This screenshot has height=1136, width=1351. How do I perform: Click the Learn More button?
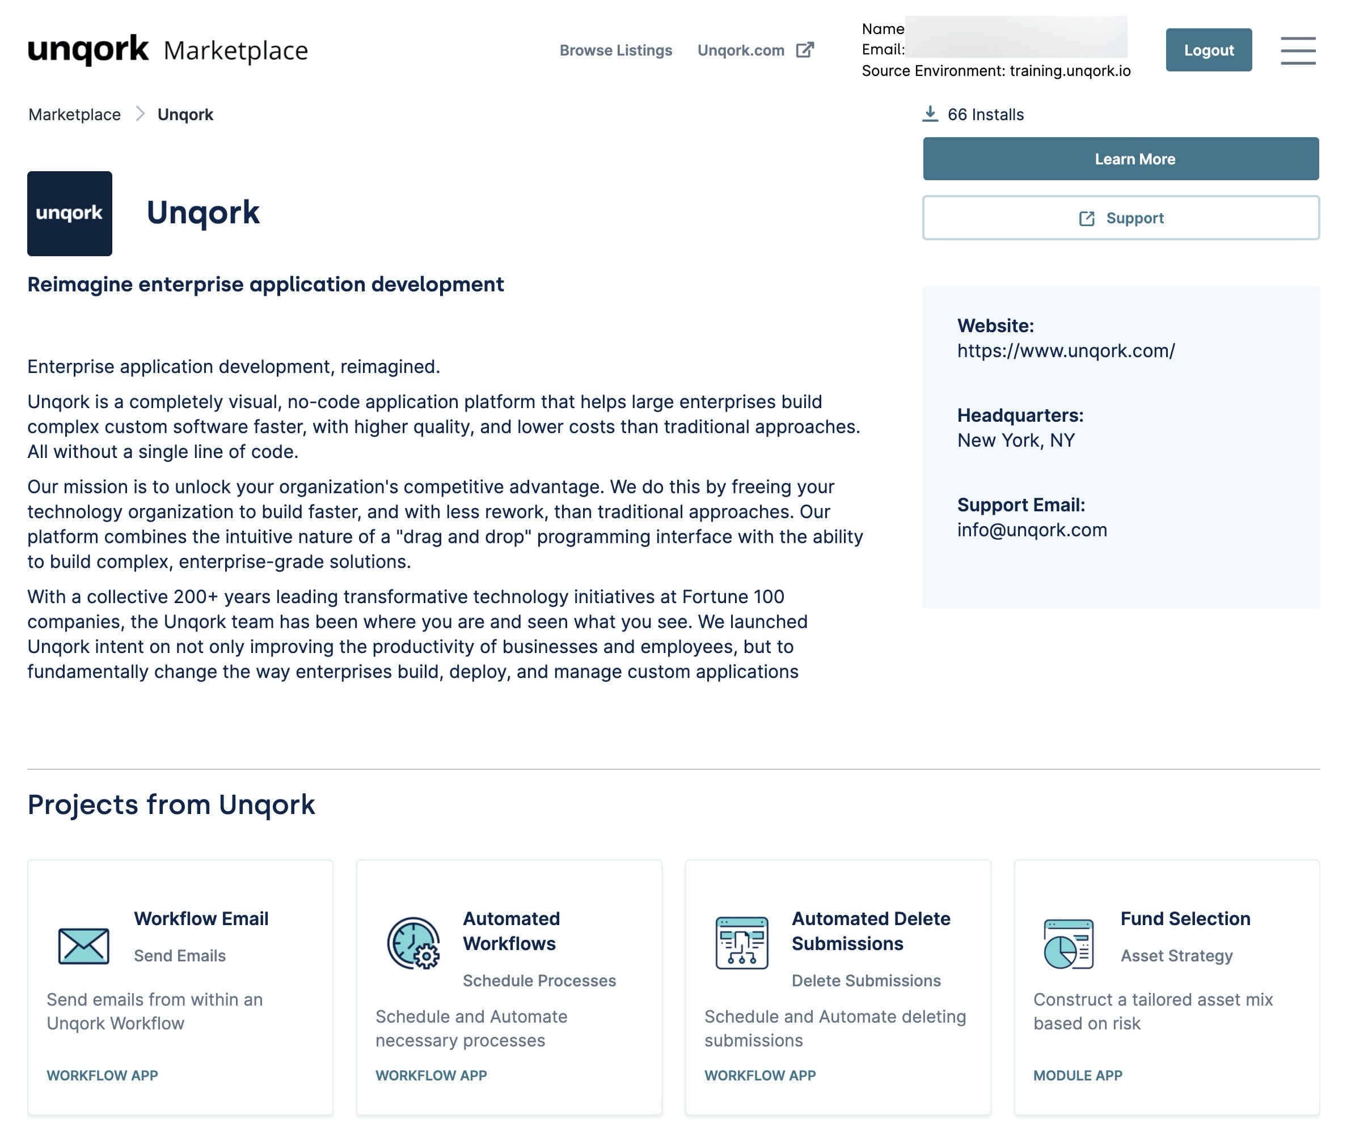pyautogui.click(x=1120, y=159)
